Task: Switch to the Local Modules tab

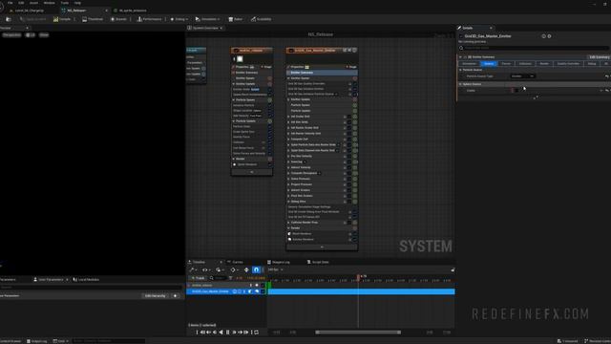Action: click(x=87, y=280)
